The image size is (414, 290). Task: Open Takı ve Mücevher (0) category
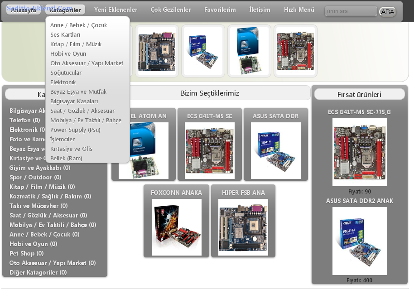pos(39,206)
